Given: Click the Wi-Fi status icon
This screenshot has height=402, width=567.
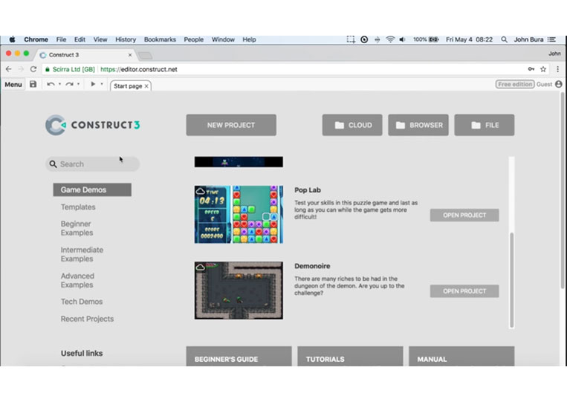Looking at the screenshot, I should pos(390,39).
